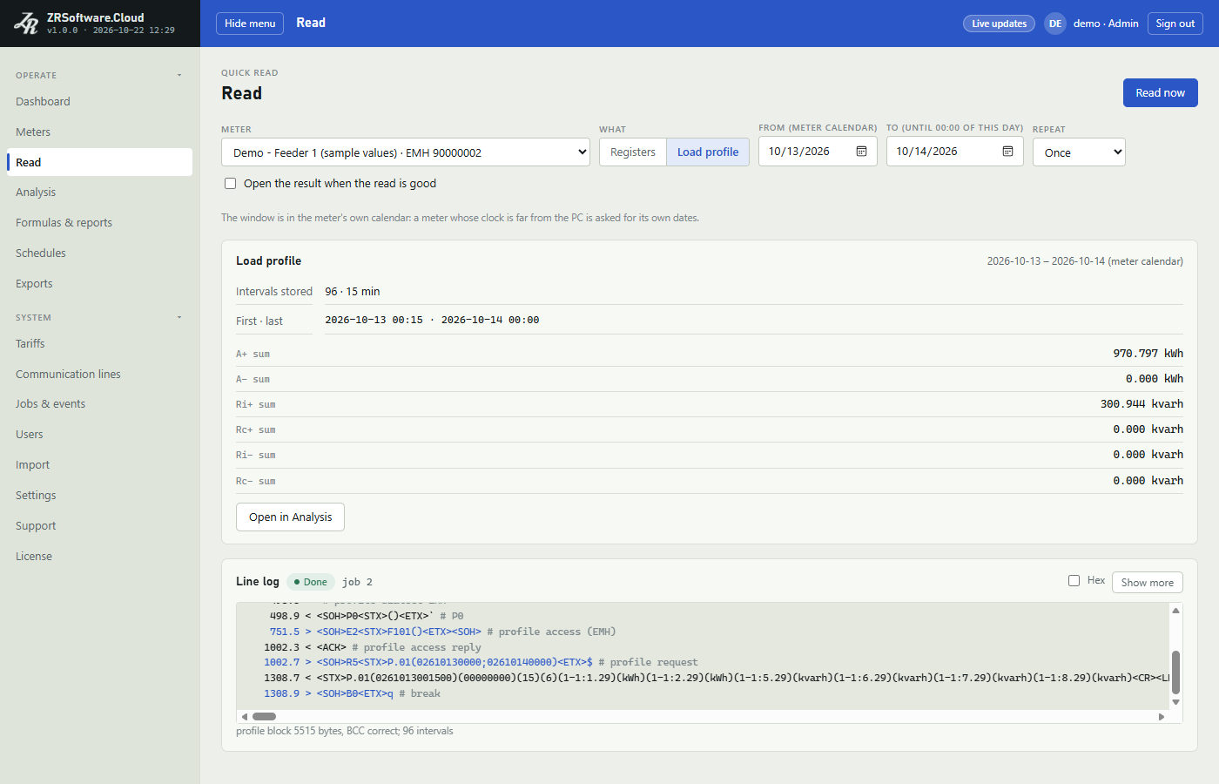Open Users in the sidebar
This screenshot has height=784, width=1219.
99,435
